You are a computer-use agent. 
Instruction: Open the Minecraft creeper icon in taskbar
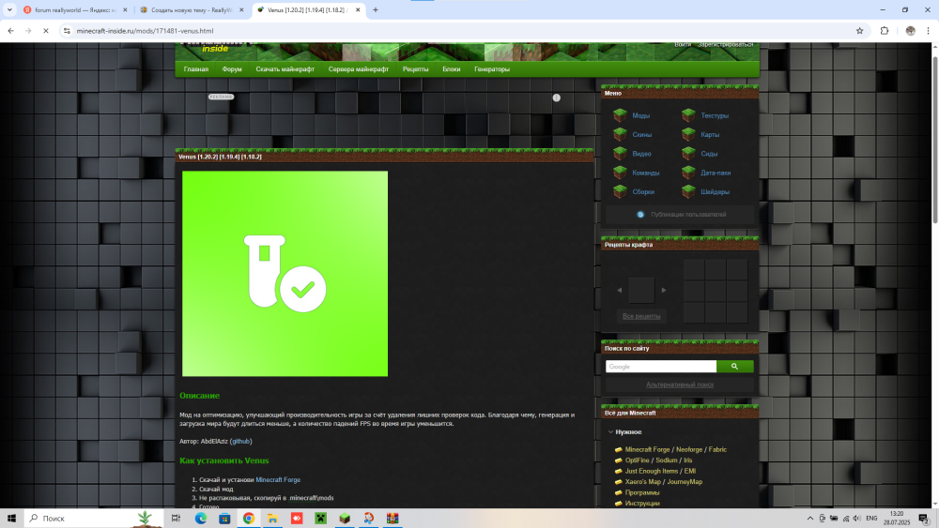320,519
